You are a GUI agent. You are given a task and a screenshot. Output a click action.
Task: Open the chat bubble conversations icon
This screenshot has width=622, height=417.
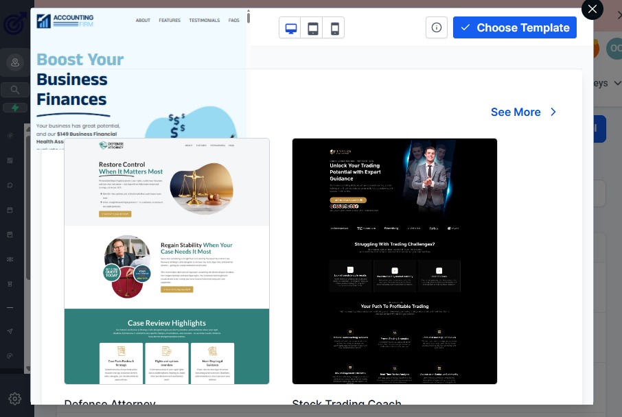10,185
